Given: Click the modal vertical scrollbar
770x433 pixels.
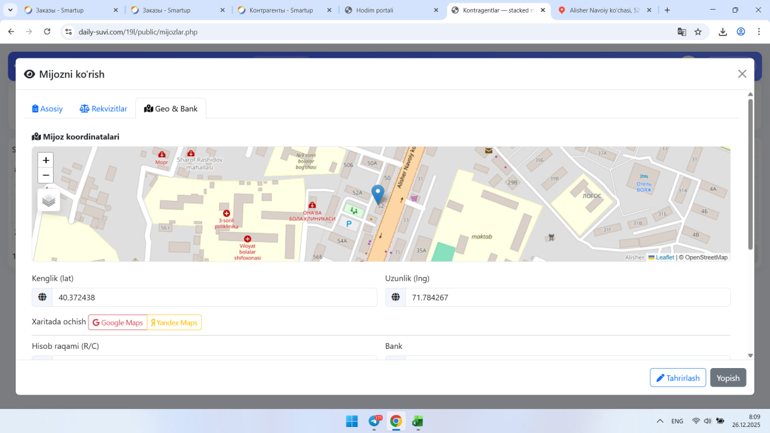Looking at the screenshot, I should click(750, 174).
